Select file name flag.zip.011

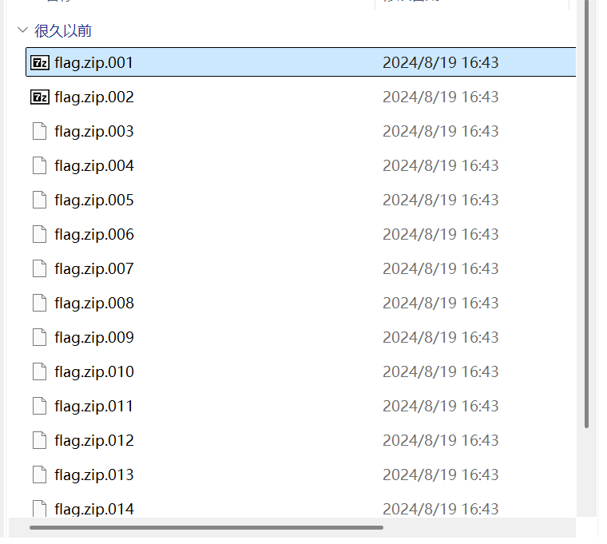(94, 407)
